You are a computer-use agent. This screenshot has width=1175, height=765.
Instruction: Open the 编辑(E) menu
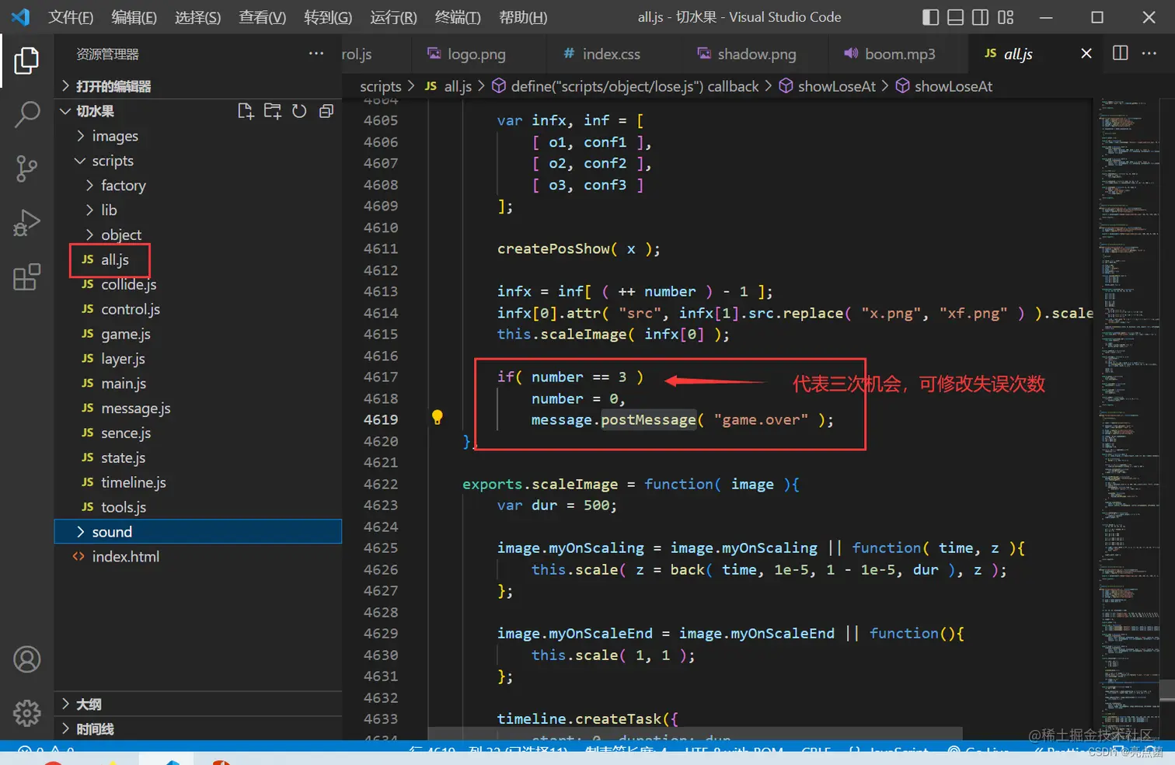134,17
